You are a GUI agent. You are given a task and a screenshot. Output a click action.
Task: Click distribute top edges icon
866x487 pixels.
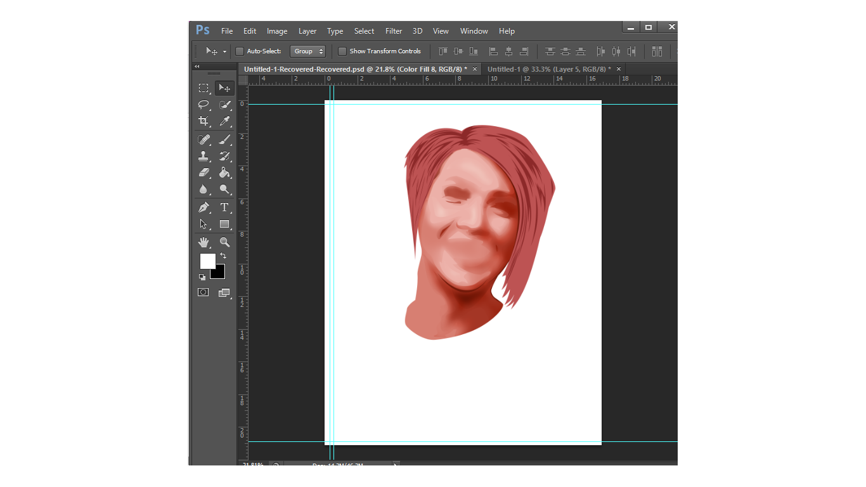pos(550,51)
